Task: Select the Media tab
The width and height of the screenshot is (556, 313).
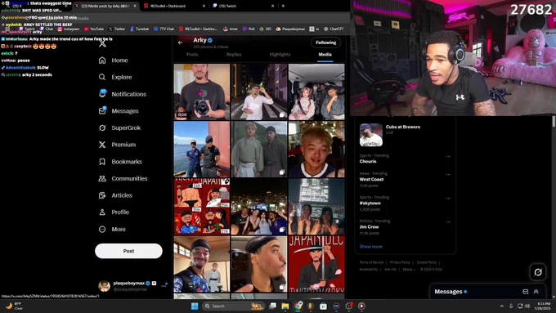Action: (325, 55)
